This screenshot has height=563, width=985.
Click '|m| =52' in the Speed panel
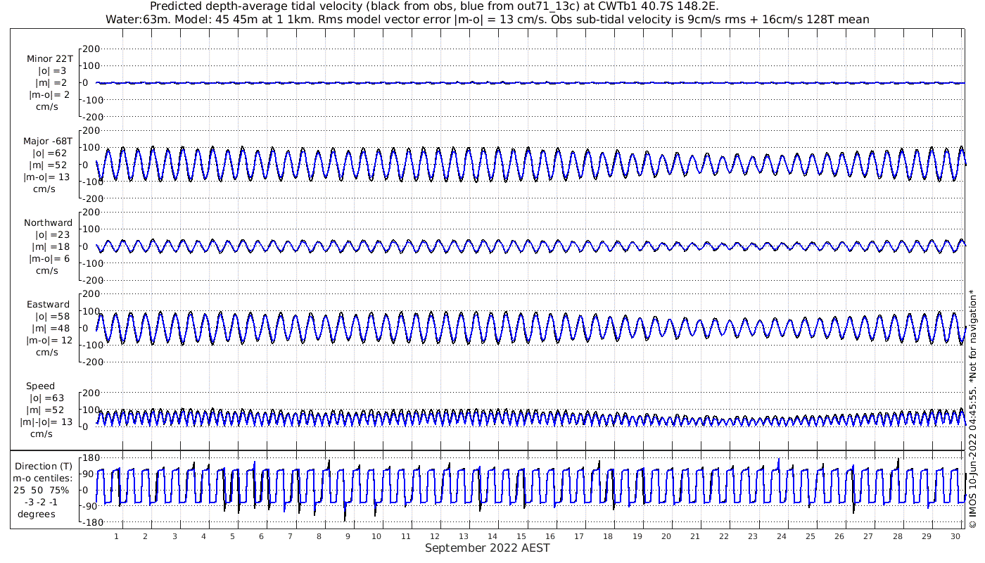45,410
